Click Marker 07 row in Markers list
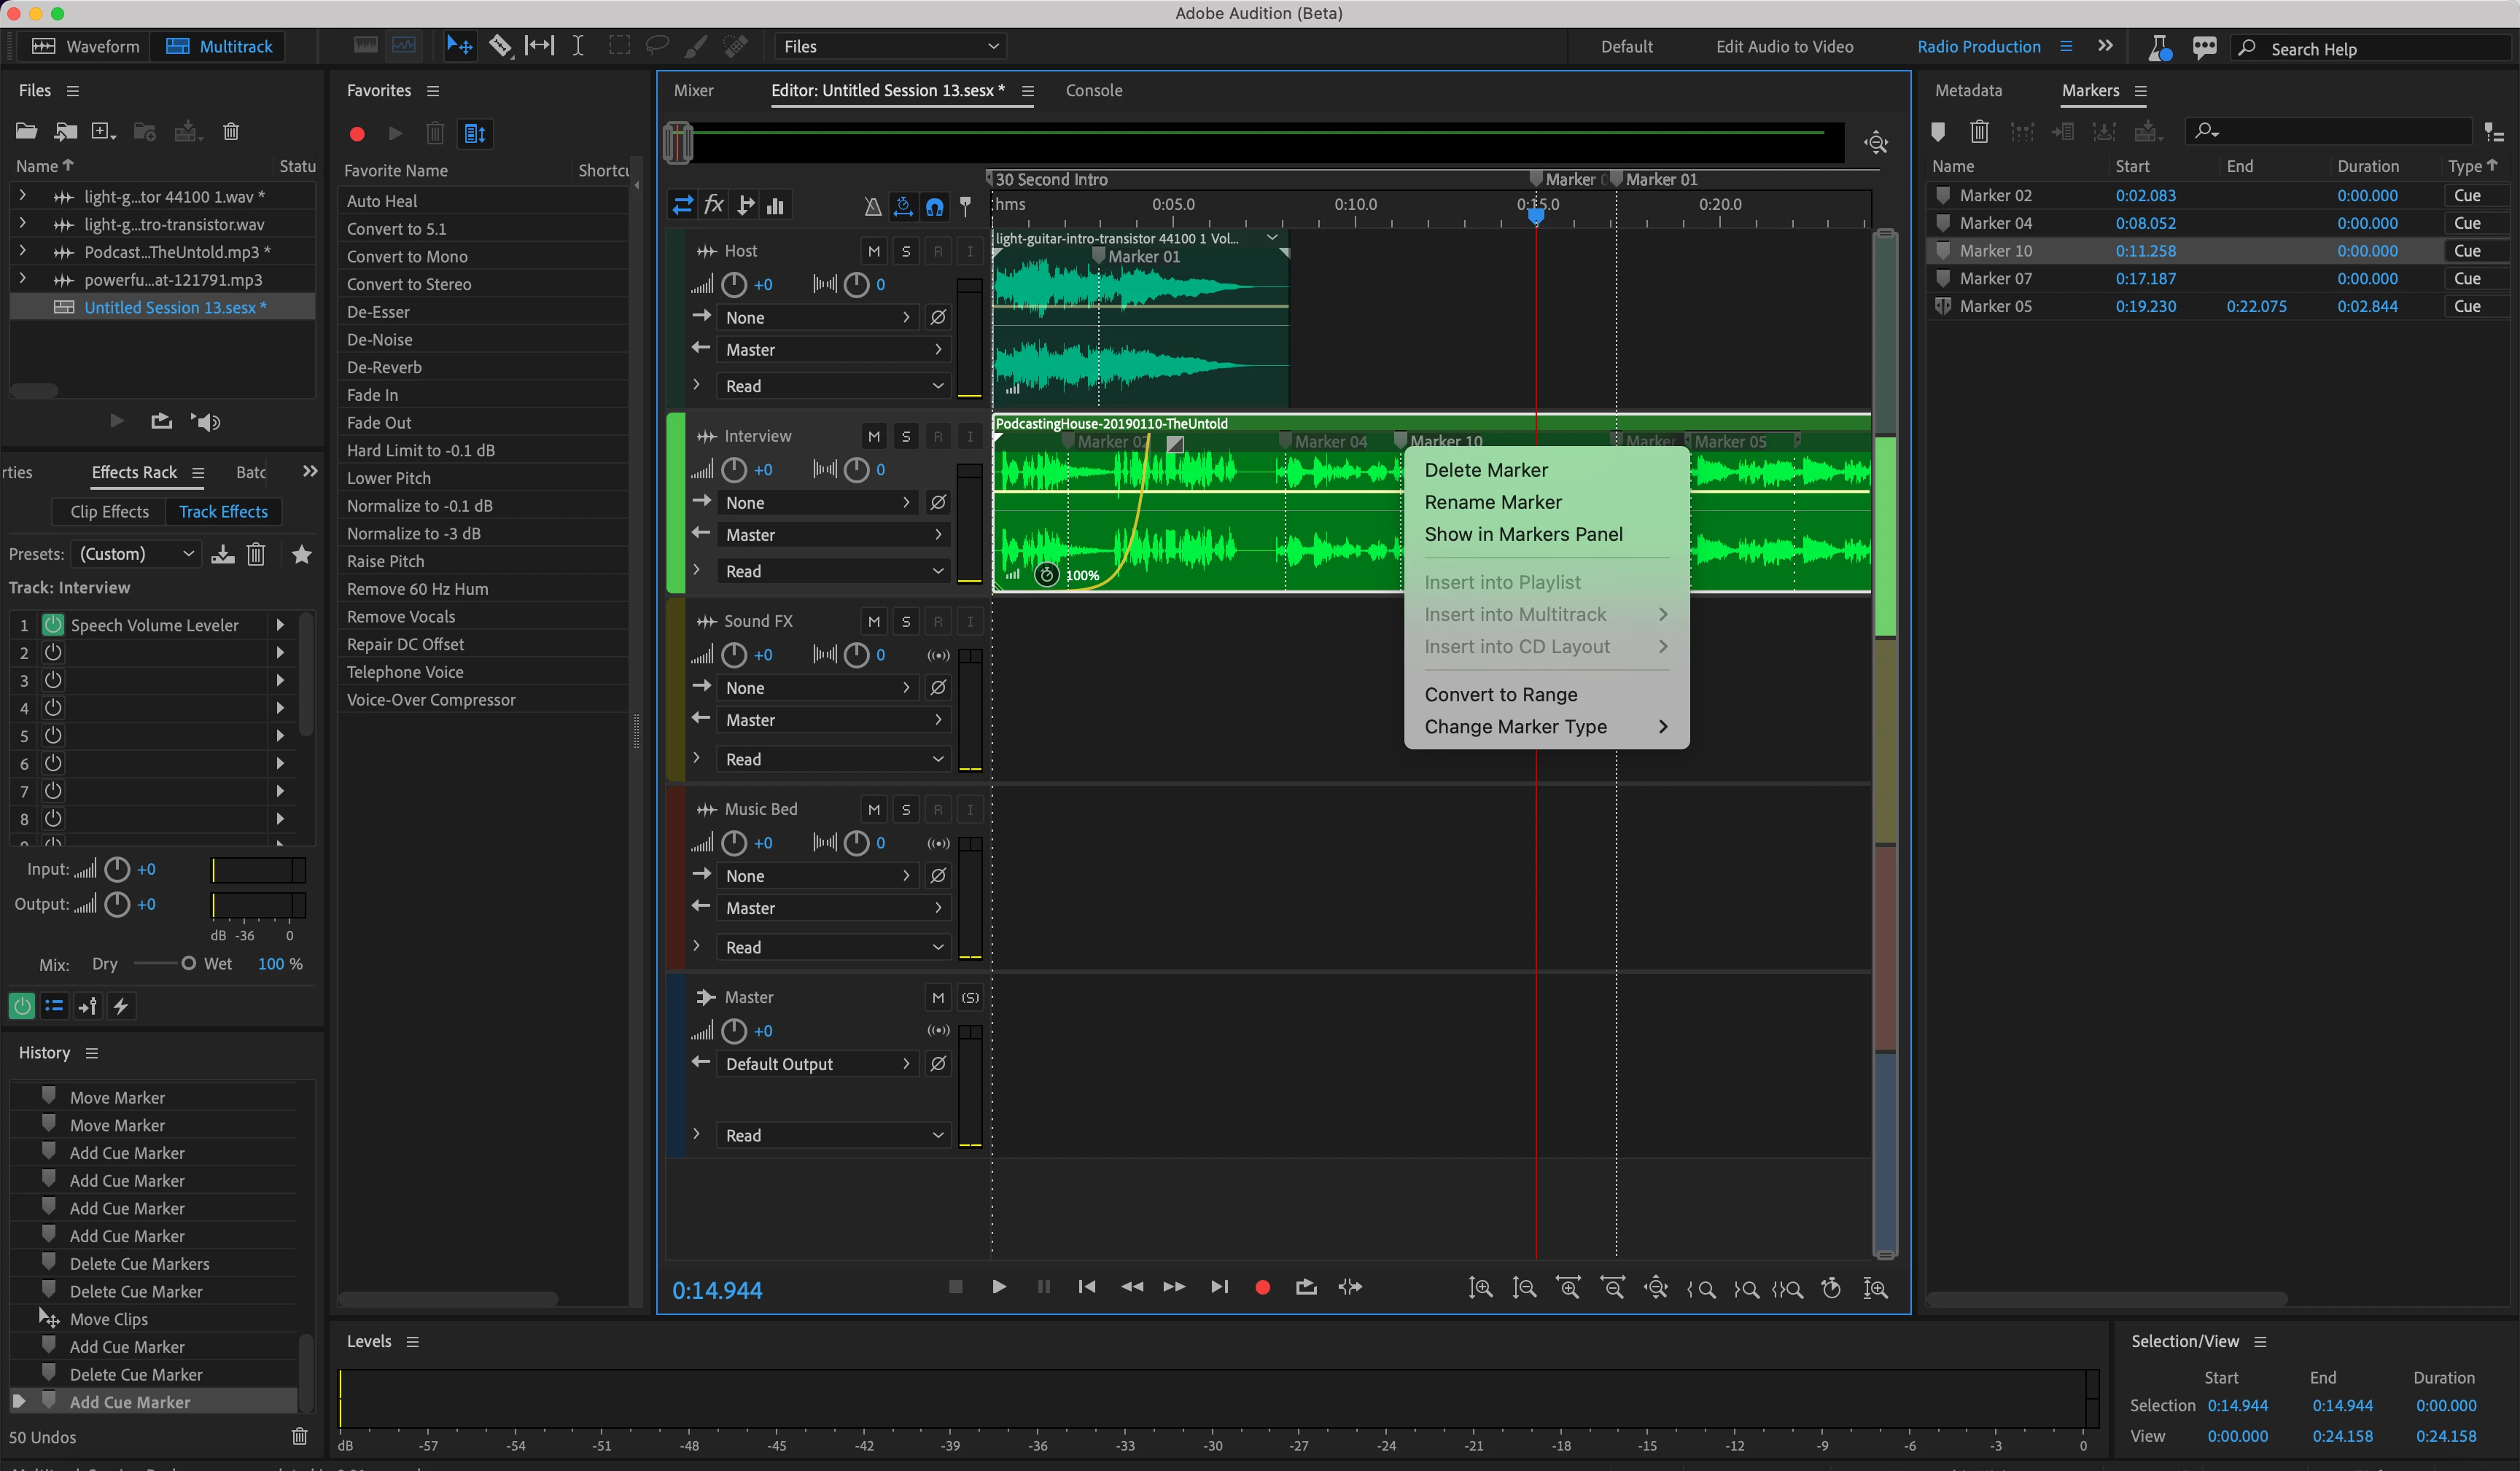 pyautogui.click(x=1995, y=278)
